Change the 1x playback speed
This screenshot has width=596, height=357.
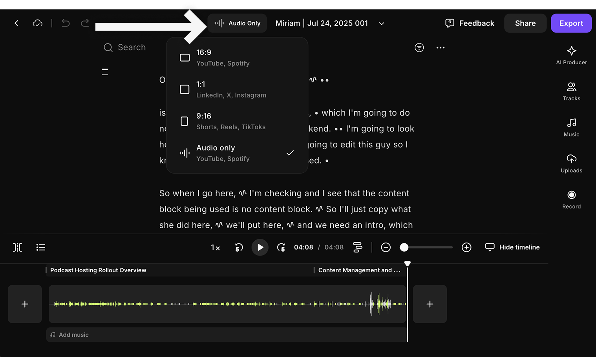(x=215, y=247)
